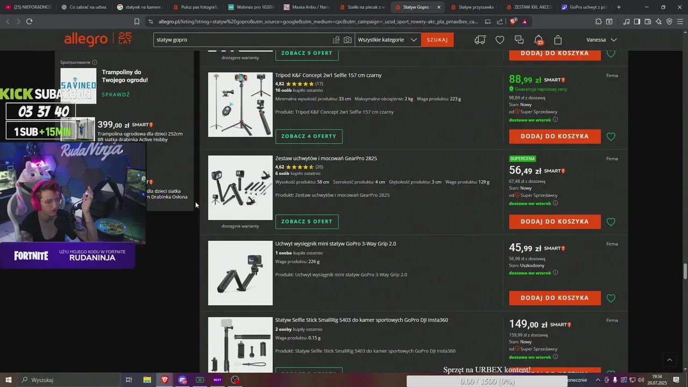Image resolution: width=688 pixels, height=387 pixels.
Task: Click the Brave browser taskbar icon
Action: coord(164,380)
